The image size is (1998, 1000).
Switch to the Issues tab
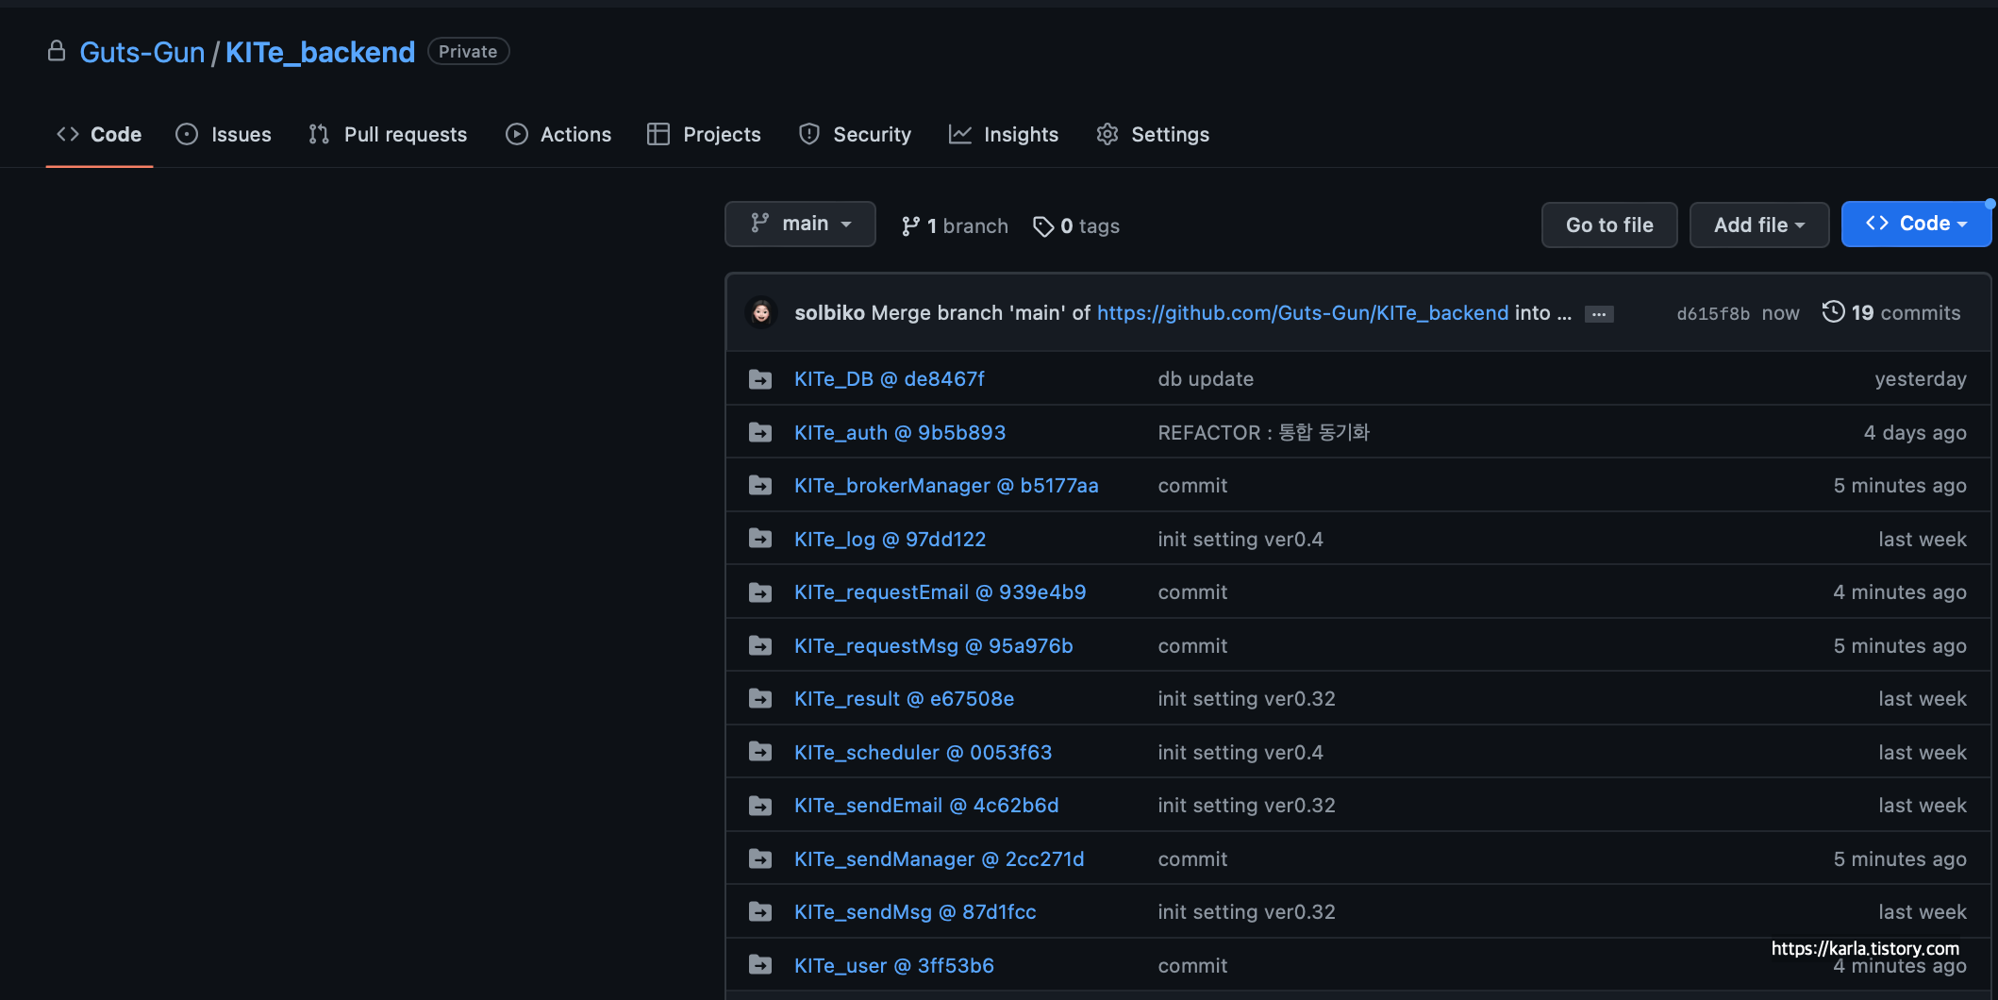point(224,134)
